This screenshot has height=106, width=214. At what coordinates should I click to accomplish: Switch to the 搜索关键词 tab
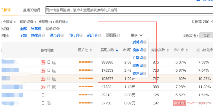(31, 10)
